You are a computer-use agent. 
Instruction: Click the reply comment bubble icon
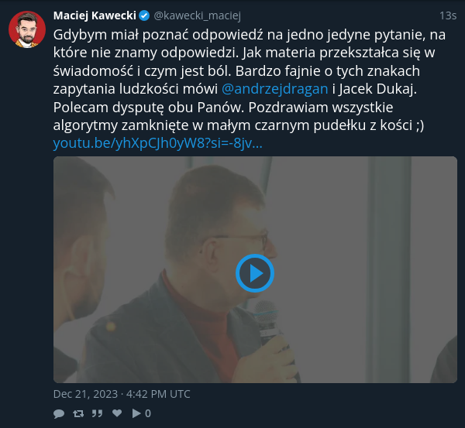pos(59,413)
